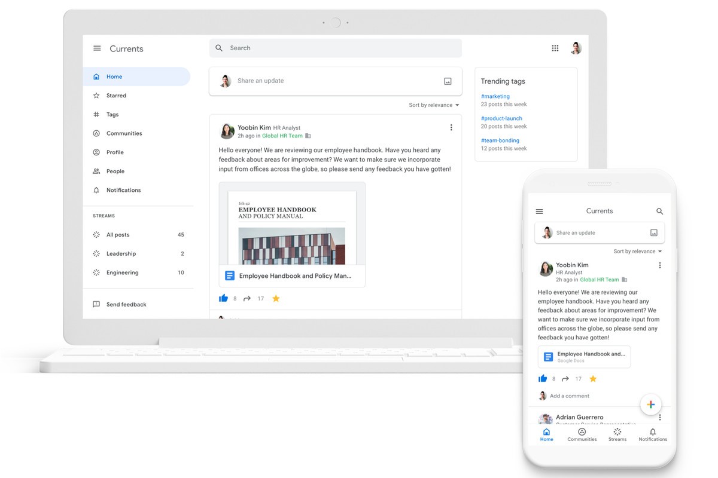Click the share arrow on the laptop's post
This screenshot has width=718, height=478.
click(247, 298)
